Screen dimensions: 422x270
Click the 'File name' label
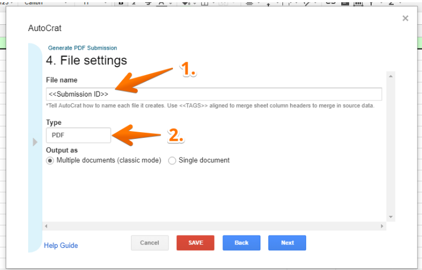62,80
